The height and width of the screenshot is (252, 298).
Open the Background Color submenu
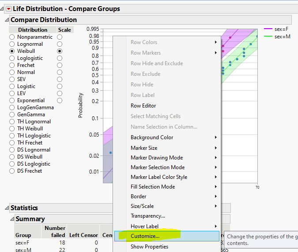click(152, 137)
